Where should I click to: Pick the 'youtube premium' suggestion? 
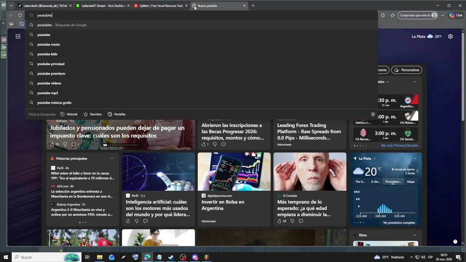201,74
